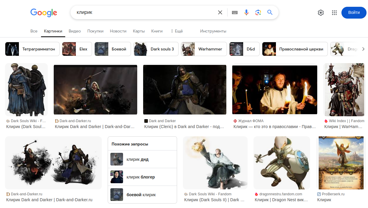Filter by the D&d chip
This screenshot has height=208, width=368.
[244, 49]
